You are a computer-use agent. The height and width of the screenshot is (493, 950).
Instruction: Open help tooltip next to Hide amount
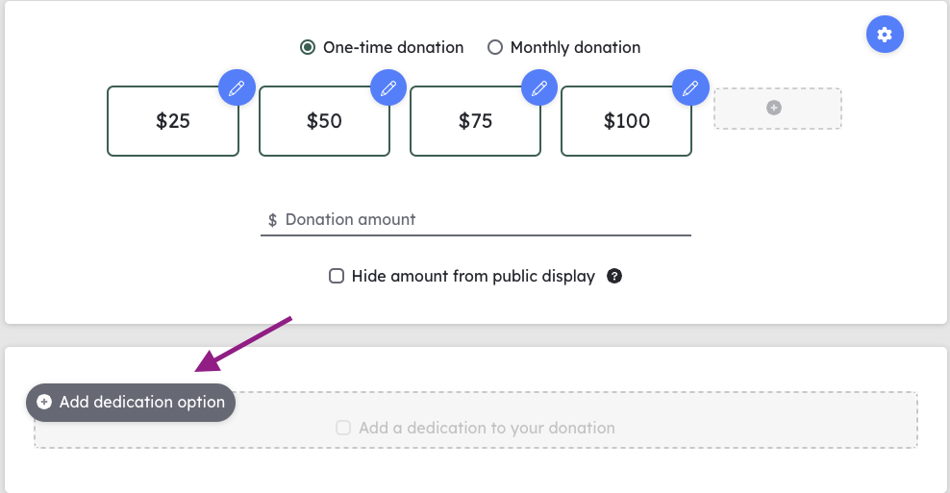click(x=614, y=276)
